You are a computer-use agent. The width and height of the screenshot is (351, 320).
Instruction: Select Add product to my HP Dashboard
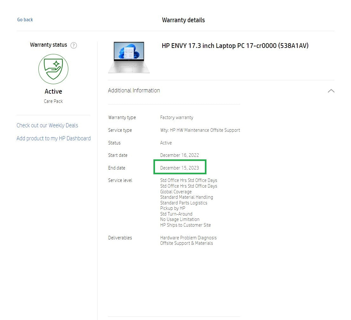click(x=54, y=138)
